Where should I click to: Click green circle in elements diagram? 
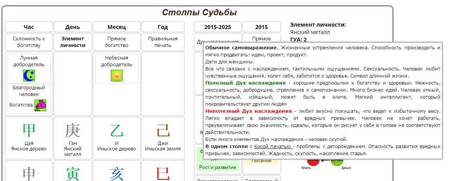click(x=337, y=161)
